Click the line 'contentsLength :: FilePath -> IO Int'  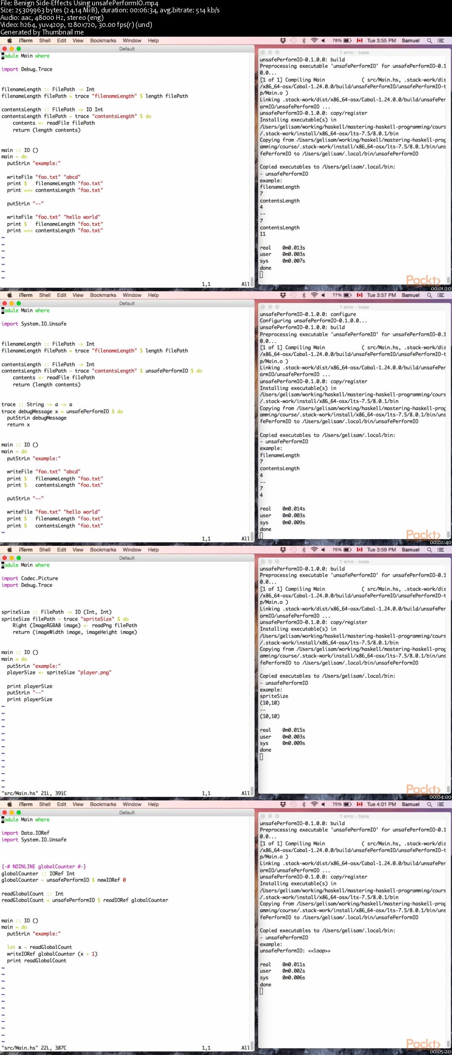coord(52,110)
